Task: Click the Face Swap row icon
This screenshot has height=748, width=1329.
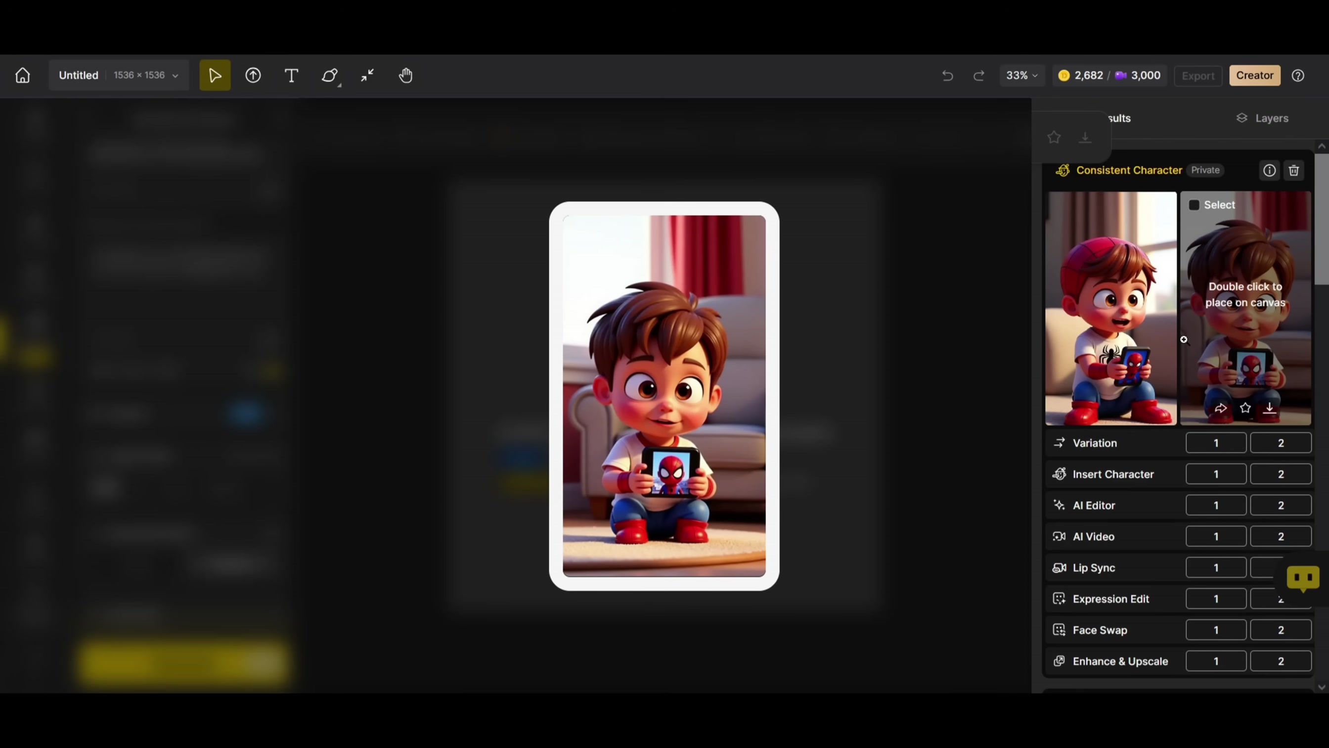Action: (1059, 630)
